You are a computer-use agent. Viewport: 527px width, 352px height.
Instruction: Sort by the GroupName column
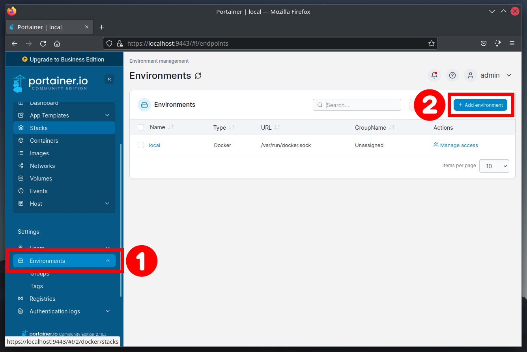[375, 127]
